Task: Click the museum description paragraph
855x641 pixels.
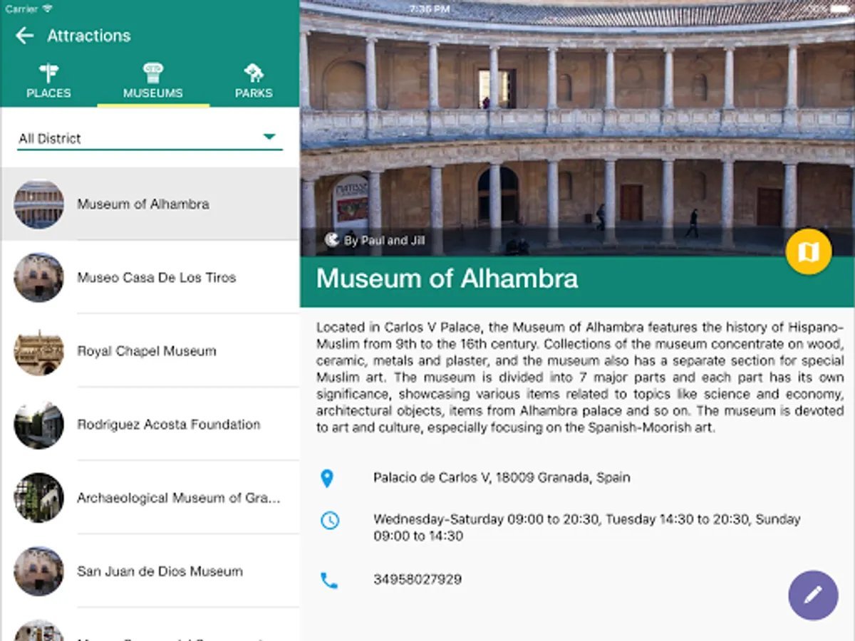Action: [x=580, y=377]
